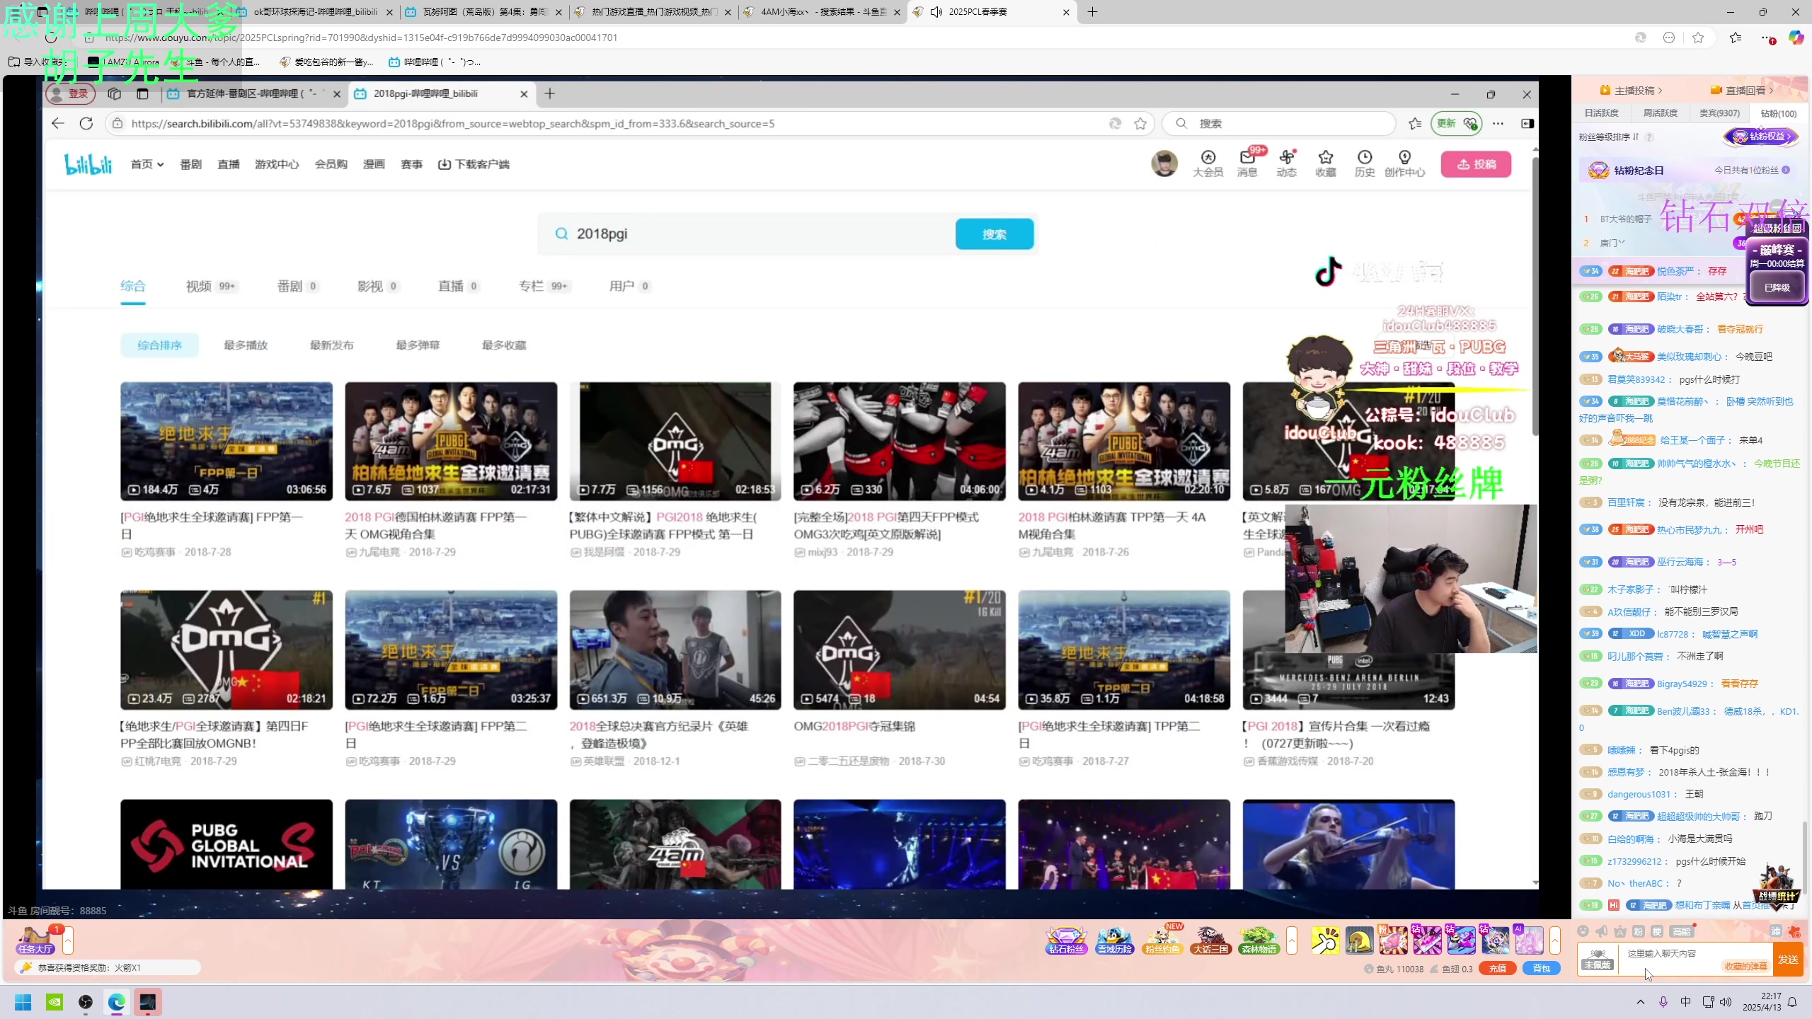The width and height of the screenshot is (1812, 1019).
Task: Open 大会员 membership icon
Action: (x=1208, y=163)
